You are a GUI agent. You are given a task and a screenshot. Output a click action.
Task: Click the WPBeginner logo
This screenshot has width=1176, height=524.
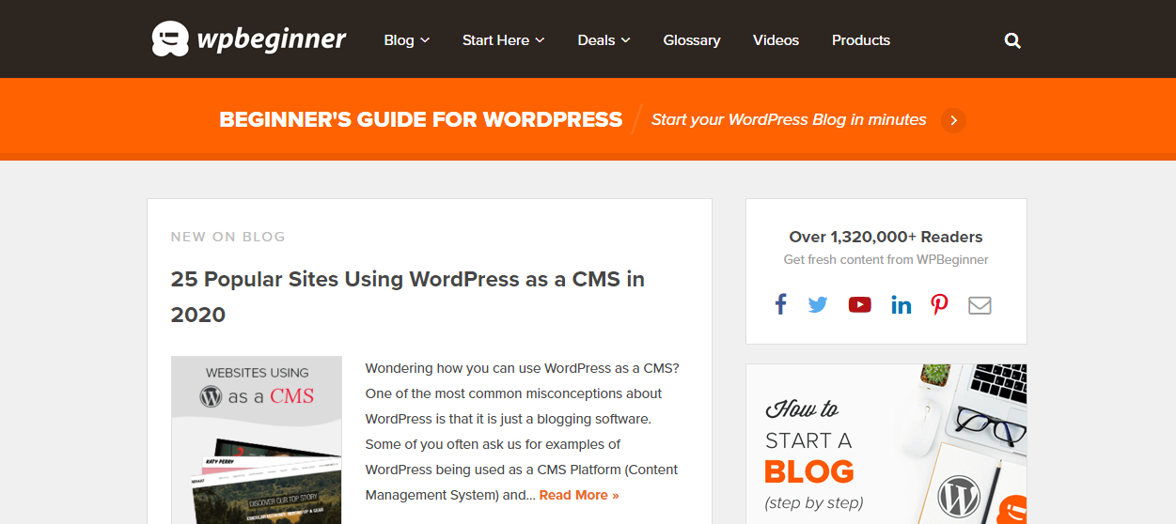pos(249,39)
